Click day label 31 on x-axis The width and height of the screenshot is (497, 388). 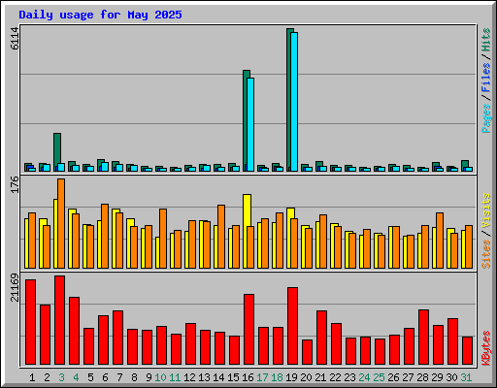(x=466, y=377)
